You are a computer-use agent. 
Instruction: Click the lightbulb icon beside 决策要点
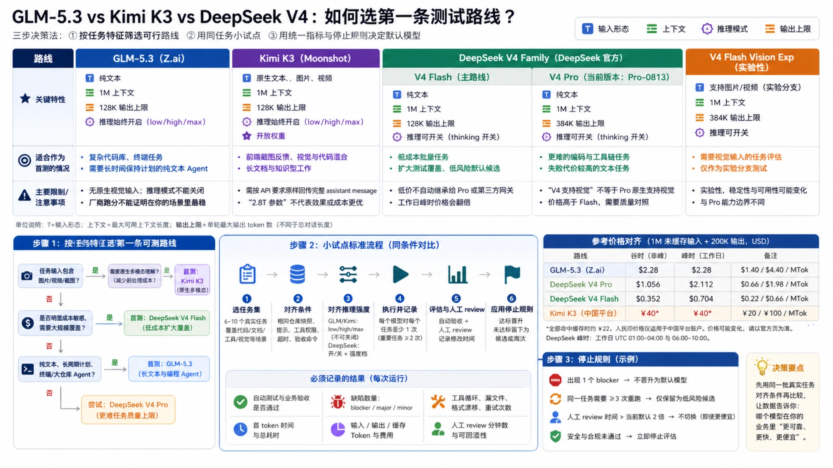coord(762,366)
